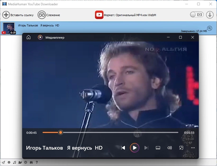217x166 pixels.
Task: Maximize the Медиаплеер window
Action: coord(180,37)
